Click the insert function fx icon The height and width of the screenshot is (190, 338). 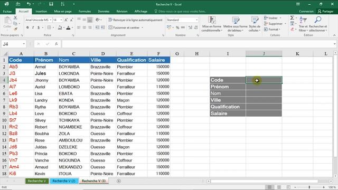[x=57, y=44]
